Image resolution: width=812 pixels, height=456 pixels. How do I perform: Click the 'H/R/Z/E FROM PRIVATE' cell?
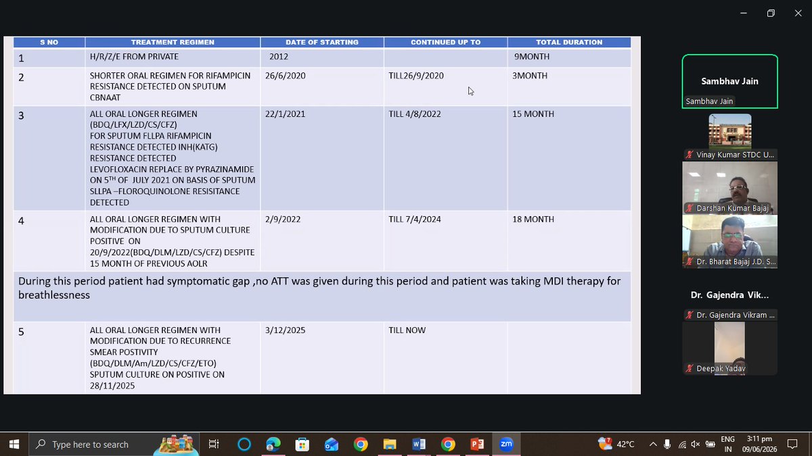pyautogui.click(x=173, y=57)
